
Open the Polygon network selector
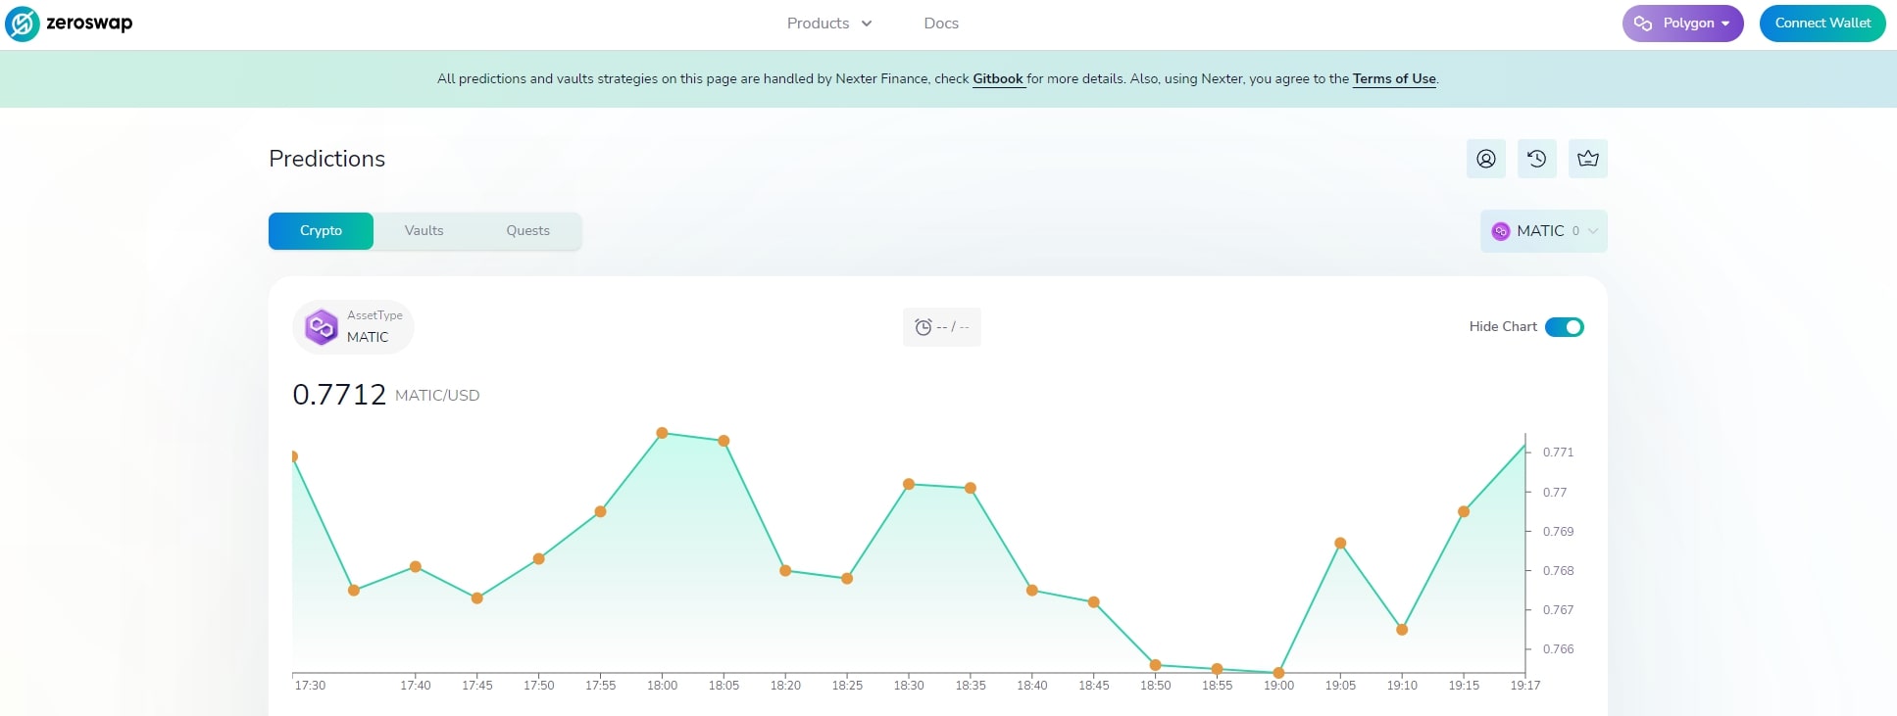1683,24
